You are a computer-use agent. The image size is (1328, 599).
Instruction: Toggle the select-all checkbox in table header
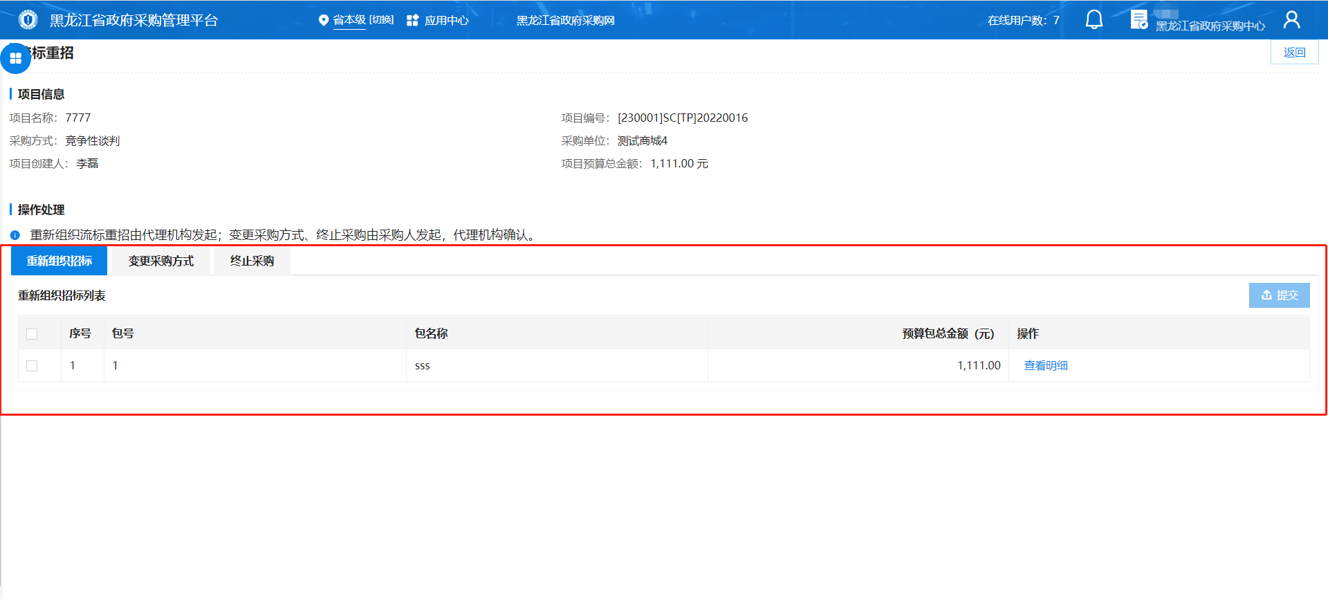pyautogui.click(x=32, y=334)
